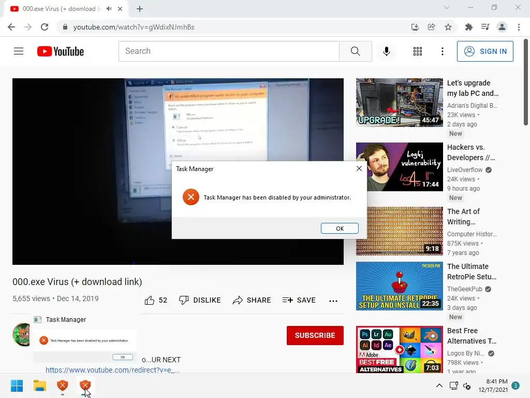Open the clock showing 8:41 PM

[x=493, y=386]
